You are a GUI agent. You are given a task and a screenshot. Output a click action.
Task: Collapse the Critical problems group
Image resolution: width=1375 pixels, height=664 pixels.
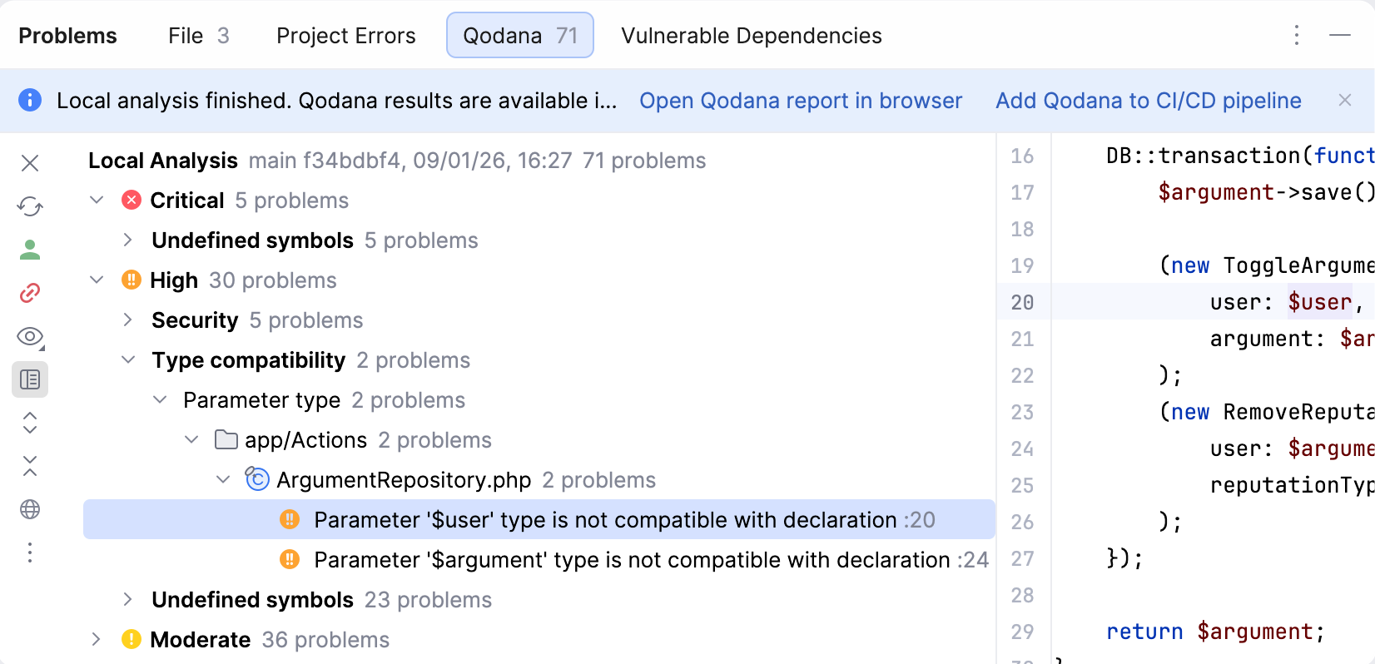pyautogui.click(x=96, y=200)
